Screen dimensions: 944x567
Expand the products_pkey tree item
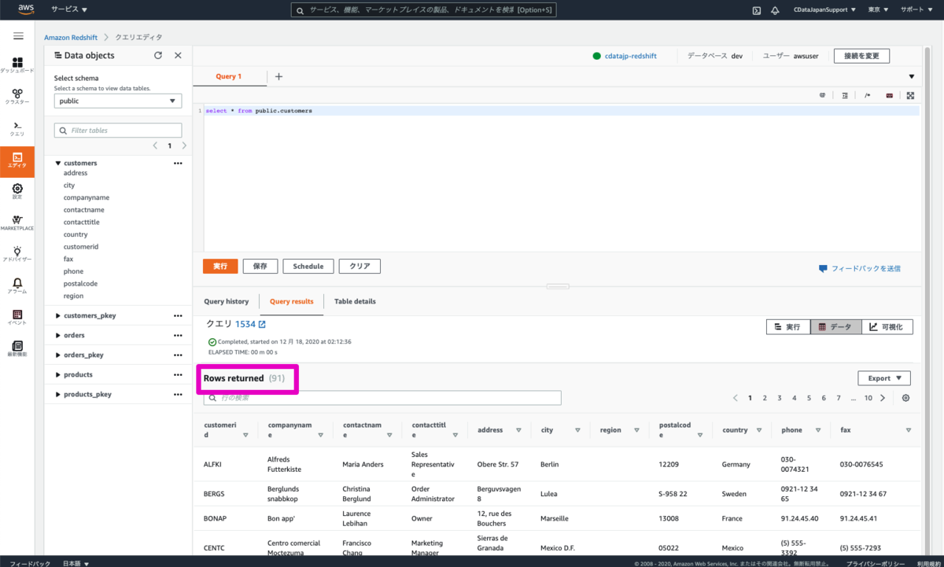click(x=58, y=395)
